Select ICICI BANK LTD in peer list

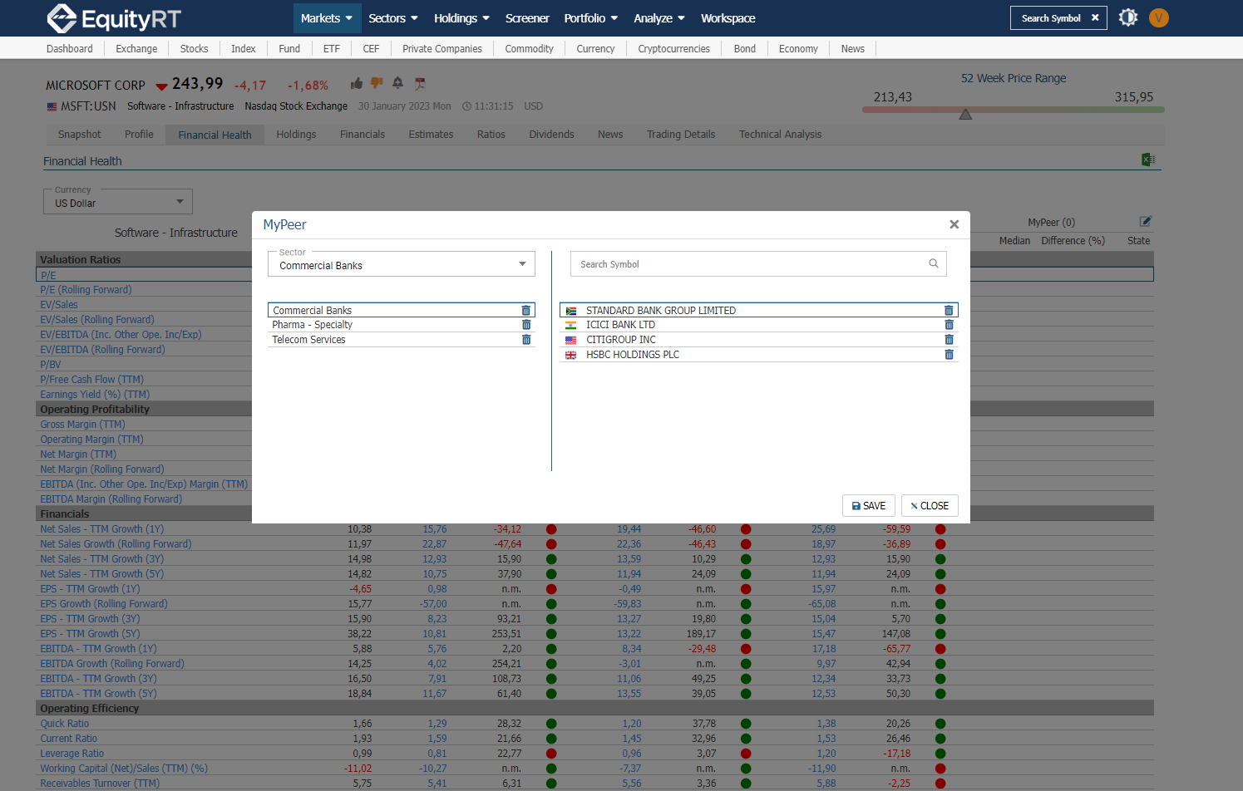click(x=758, y=325)
